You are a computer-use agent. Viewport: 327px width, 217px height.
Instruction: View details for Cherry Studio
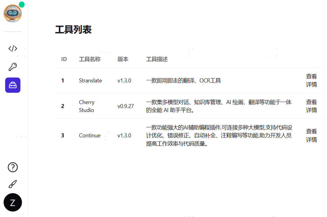(311, 106)
